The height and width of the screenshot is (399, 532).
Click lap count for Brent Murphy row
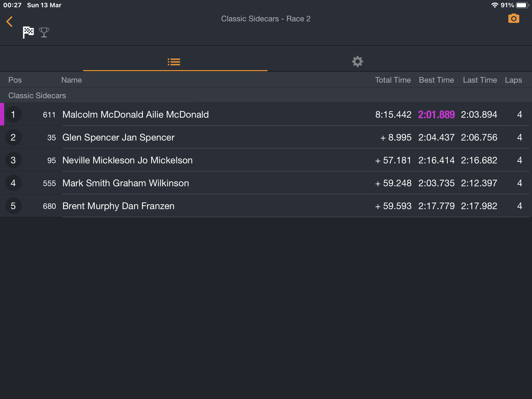point(520,206)
